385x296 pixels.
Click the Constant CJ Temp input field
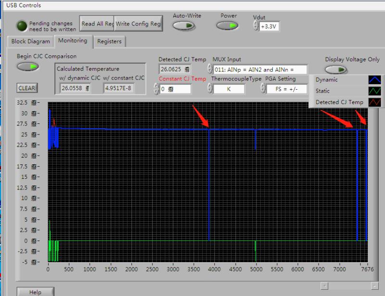pyautogui.click(x=175, y=89)
